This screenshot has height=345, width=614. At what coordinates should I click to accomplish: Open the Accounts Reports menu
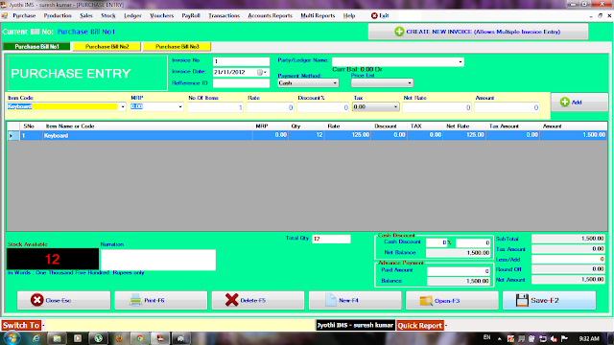[270, 15]
